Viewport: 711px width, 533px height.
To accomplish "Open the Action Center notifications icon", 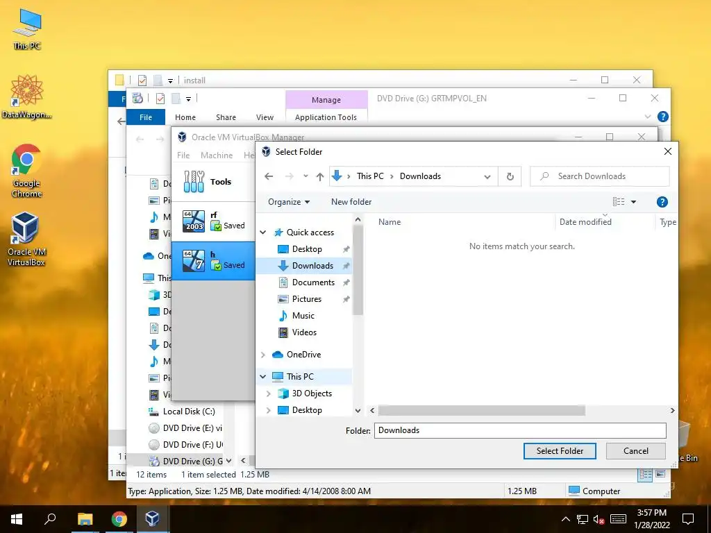I will pos(688,519).
